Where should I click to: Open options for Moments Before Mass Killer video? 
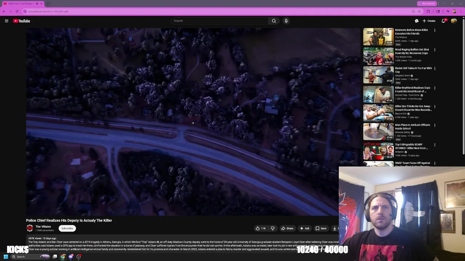pos(435,30)
